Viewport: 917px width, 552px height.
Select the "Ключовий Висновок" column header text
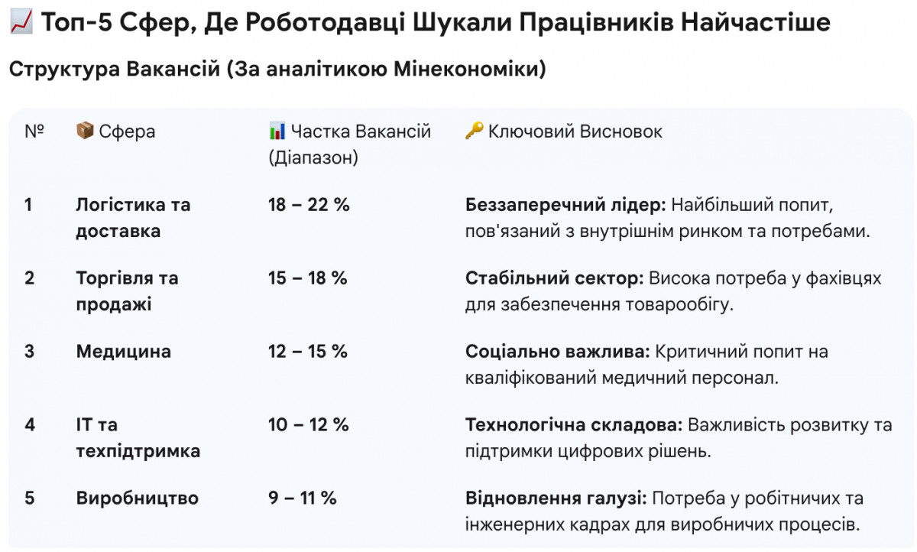click(575, 132)
